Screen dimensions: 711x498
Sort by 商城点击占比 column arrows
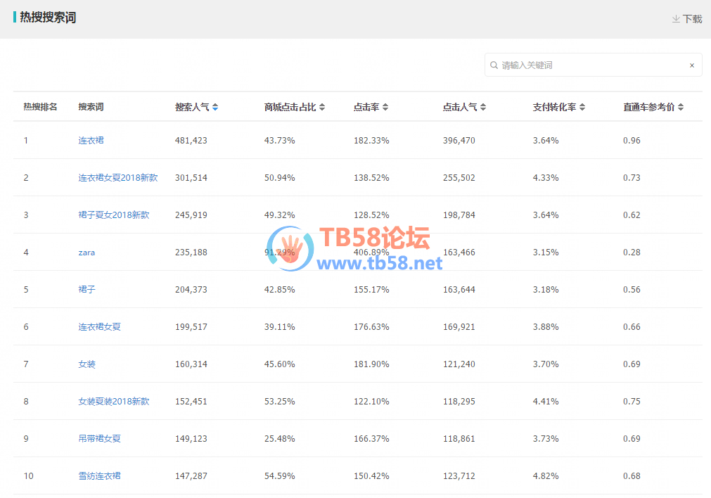(322, 108)
